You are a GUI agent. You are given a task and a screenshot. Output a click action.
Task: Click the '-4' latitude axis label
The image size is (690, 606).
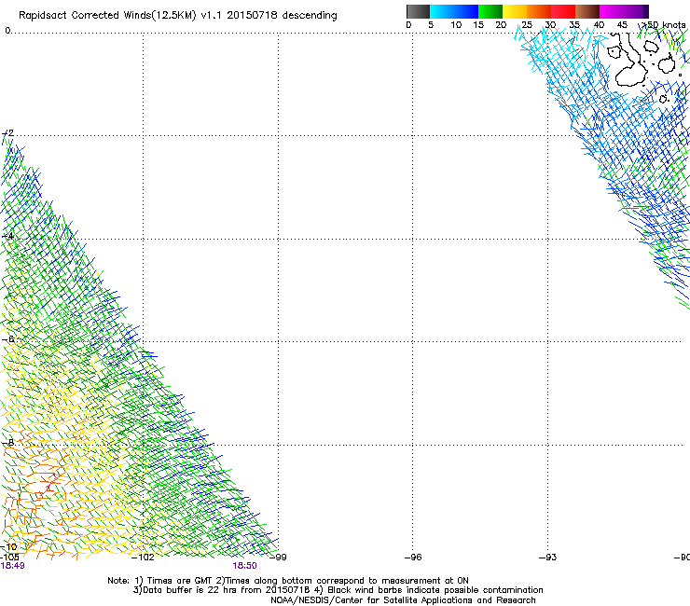8,236
